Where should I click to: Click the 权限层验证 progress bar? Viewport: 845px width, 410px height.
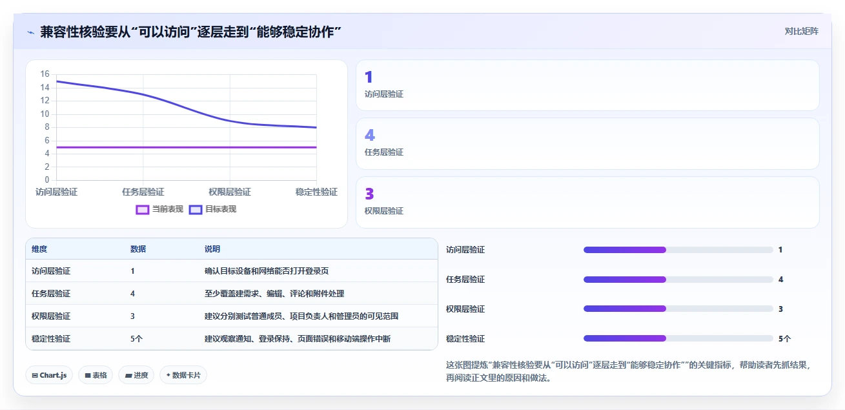point(678,309)
